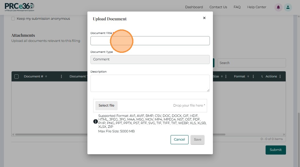
Task: Click the Select file button
Action: coord(106,105)
